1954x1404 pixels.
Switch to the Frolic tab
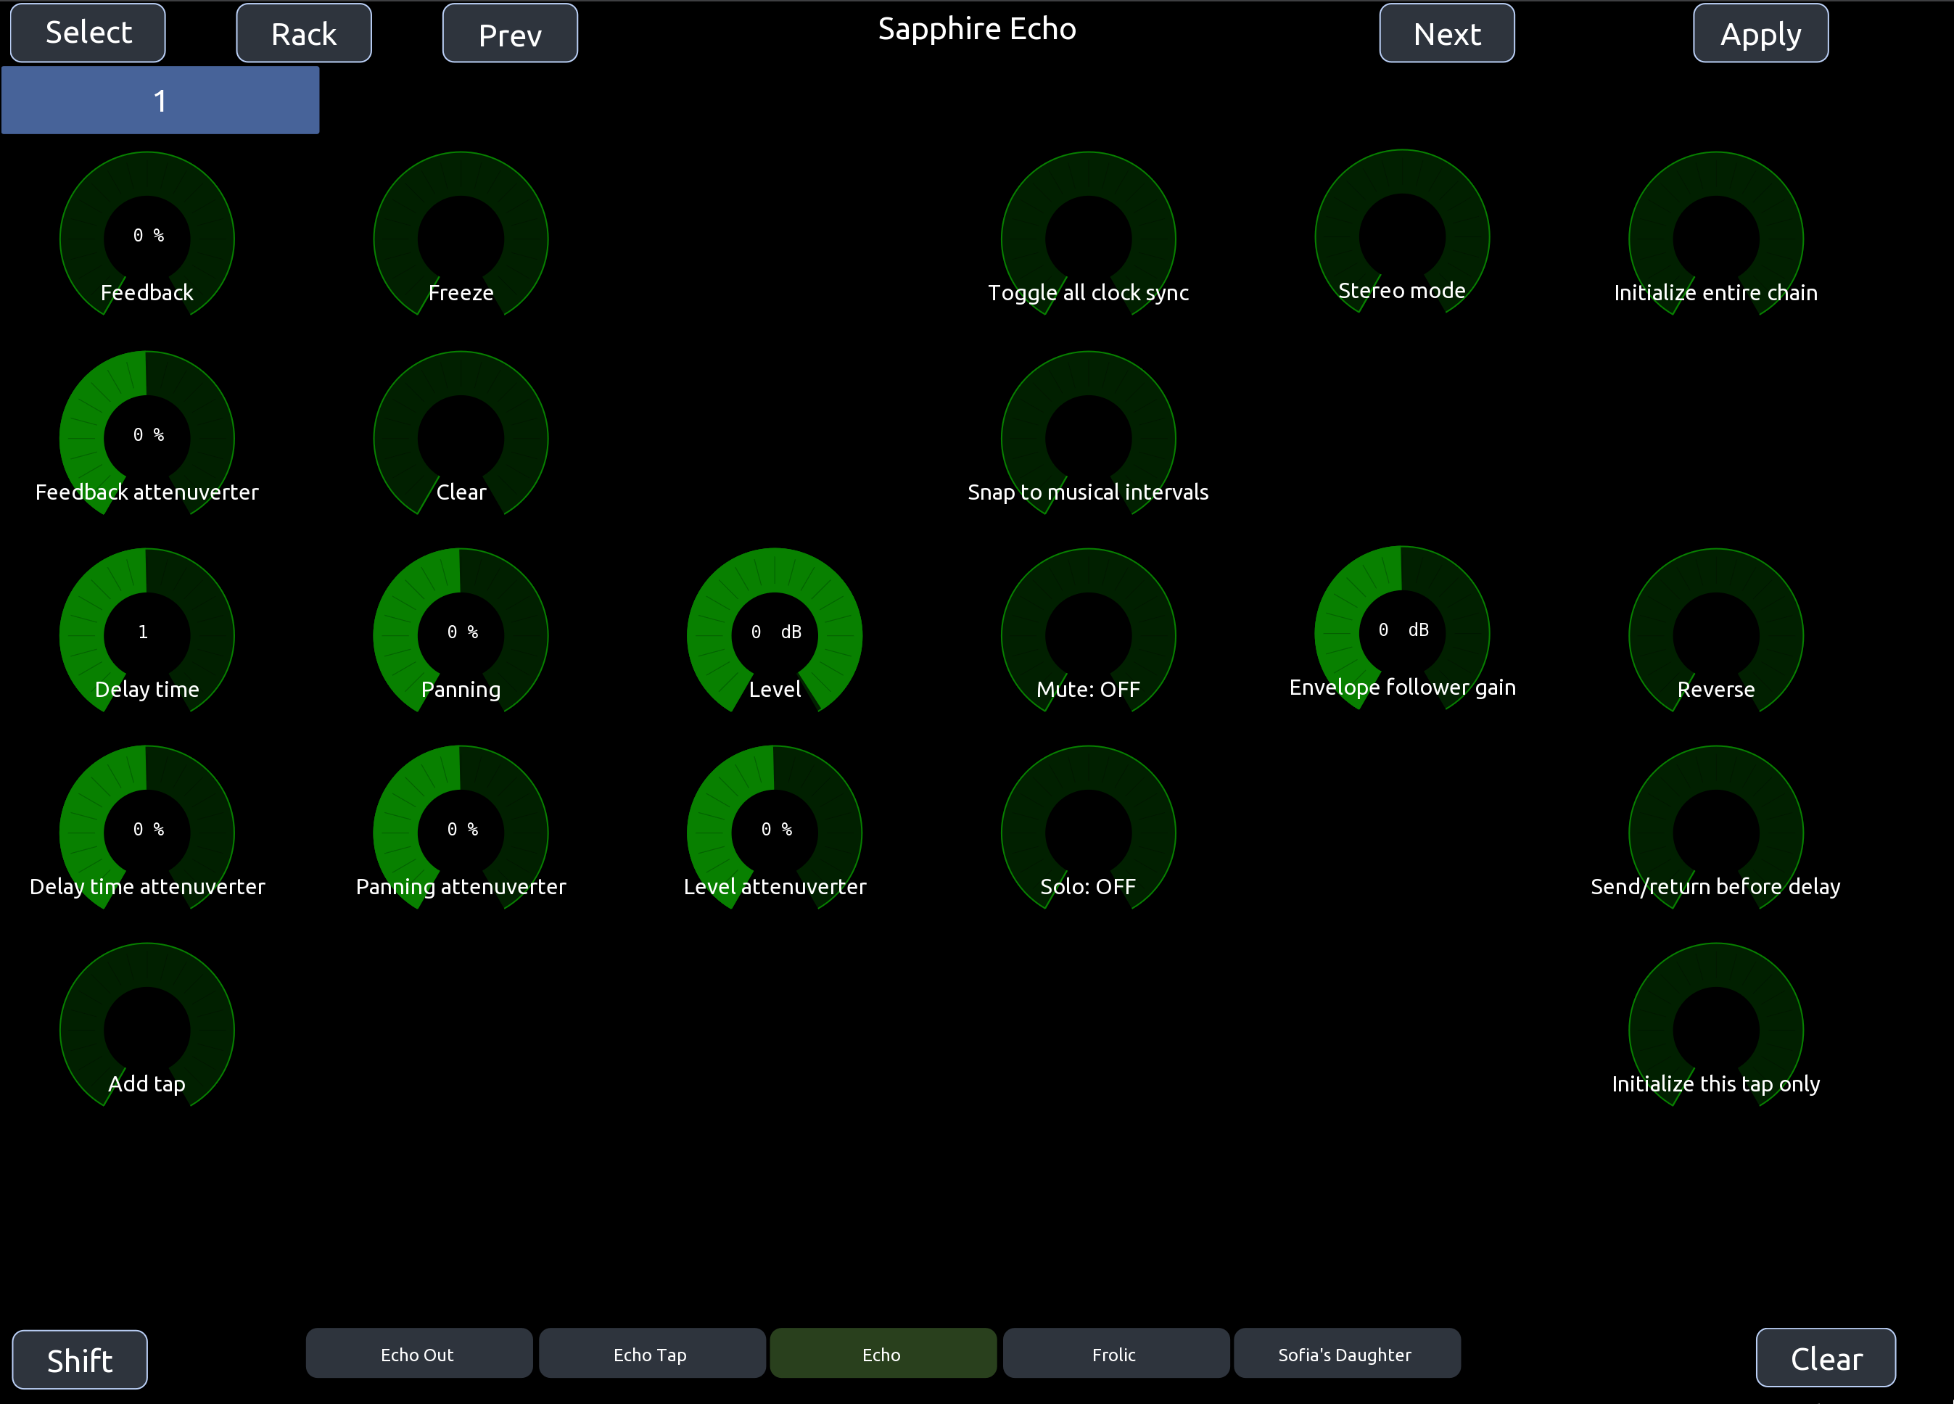coord(1115,1353)
